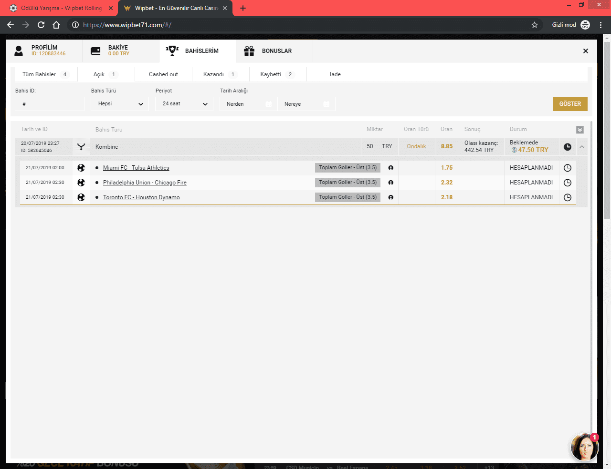Click the clock status icon on Miami FC row

[568, 168]
